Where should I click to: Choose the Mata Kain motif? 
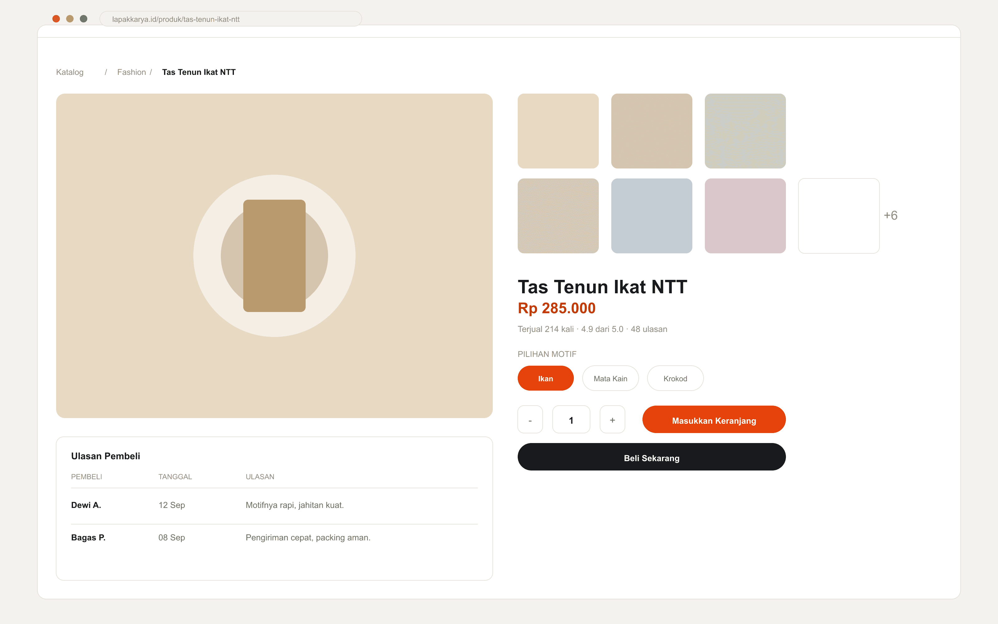coord(610,378)
